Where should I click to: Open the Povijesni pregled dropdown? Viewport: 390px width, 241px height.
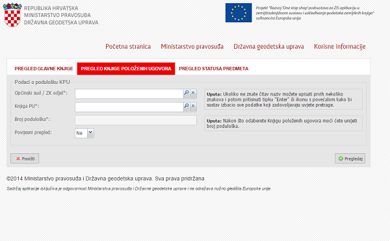coord(90,133)
